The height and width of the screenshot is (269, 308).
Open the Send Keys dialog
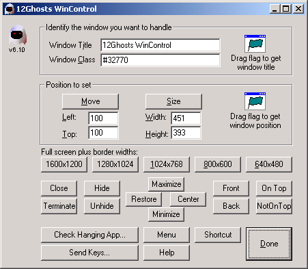pyautogui.click(x=89, y=253)
